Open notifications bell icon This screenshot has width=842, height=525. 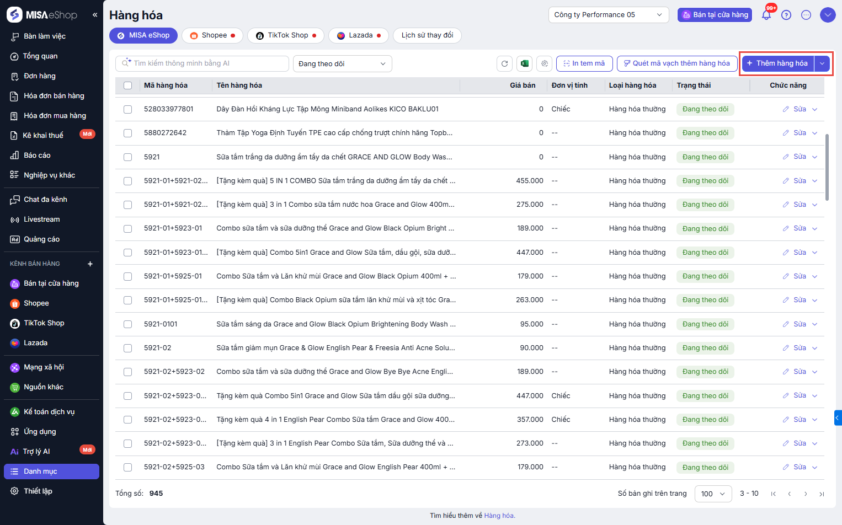click(x=766, y=15)
